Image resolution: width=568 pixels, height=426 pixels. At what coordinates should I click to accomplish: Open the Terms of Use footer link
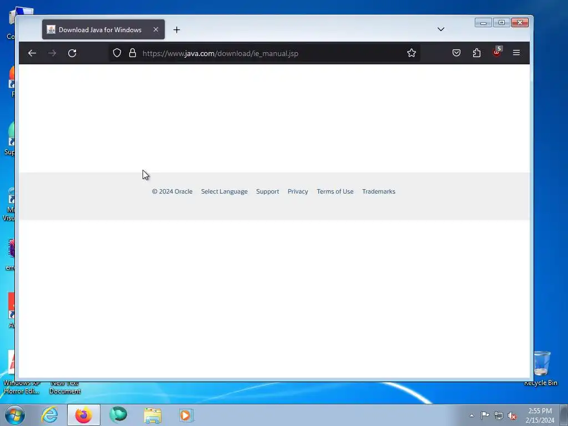[335, 191]
